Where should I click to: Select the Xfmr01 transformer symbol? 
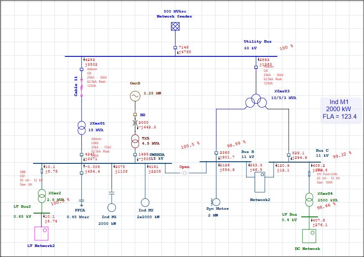click(82, 128)
